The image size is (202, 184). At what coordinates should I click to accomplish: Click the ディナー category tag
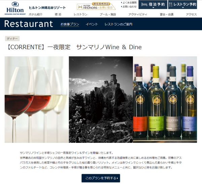12,38
